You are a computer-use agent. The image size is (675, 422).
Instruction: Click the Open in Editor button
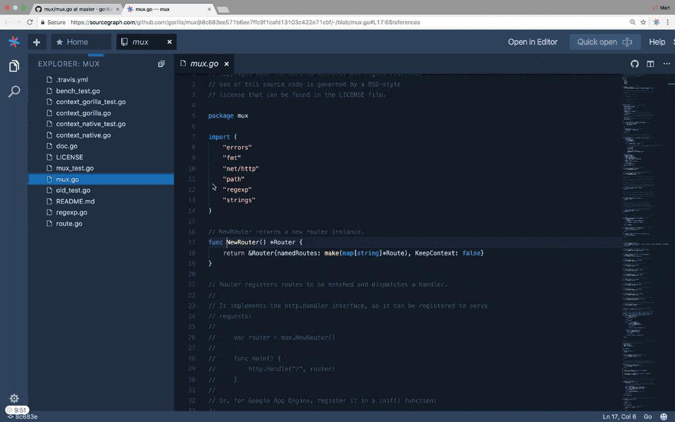click(x=532, y=42)
